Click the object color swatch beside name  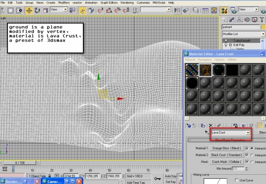pos(263,27)
